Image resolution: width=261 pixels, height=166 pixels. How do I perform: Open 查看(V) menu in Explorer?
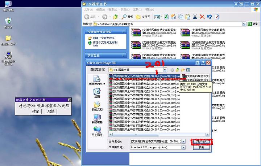(x=113, y=10)
